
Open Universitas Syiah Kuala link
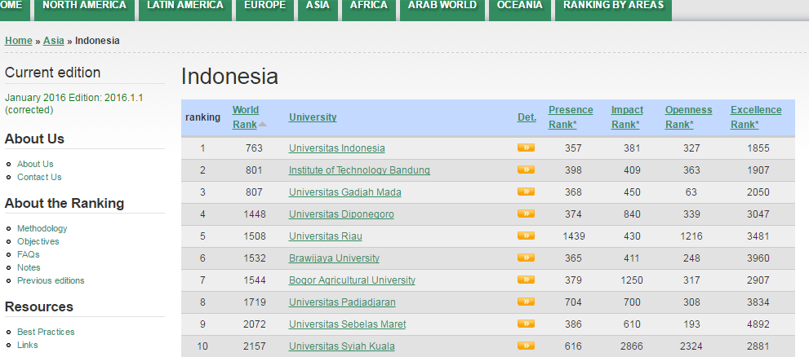coord(341,346)
